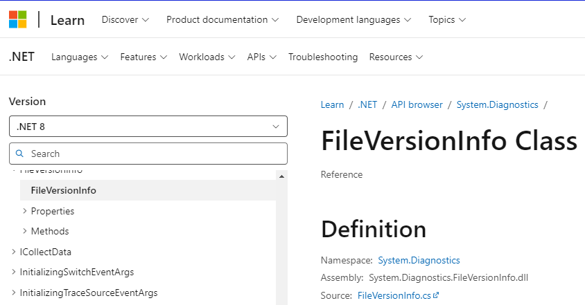Click the InitializingSwitchEventArgs tree label
Screen dimensions: 585x305
tap(77, 272)
